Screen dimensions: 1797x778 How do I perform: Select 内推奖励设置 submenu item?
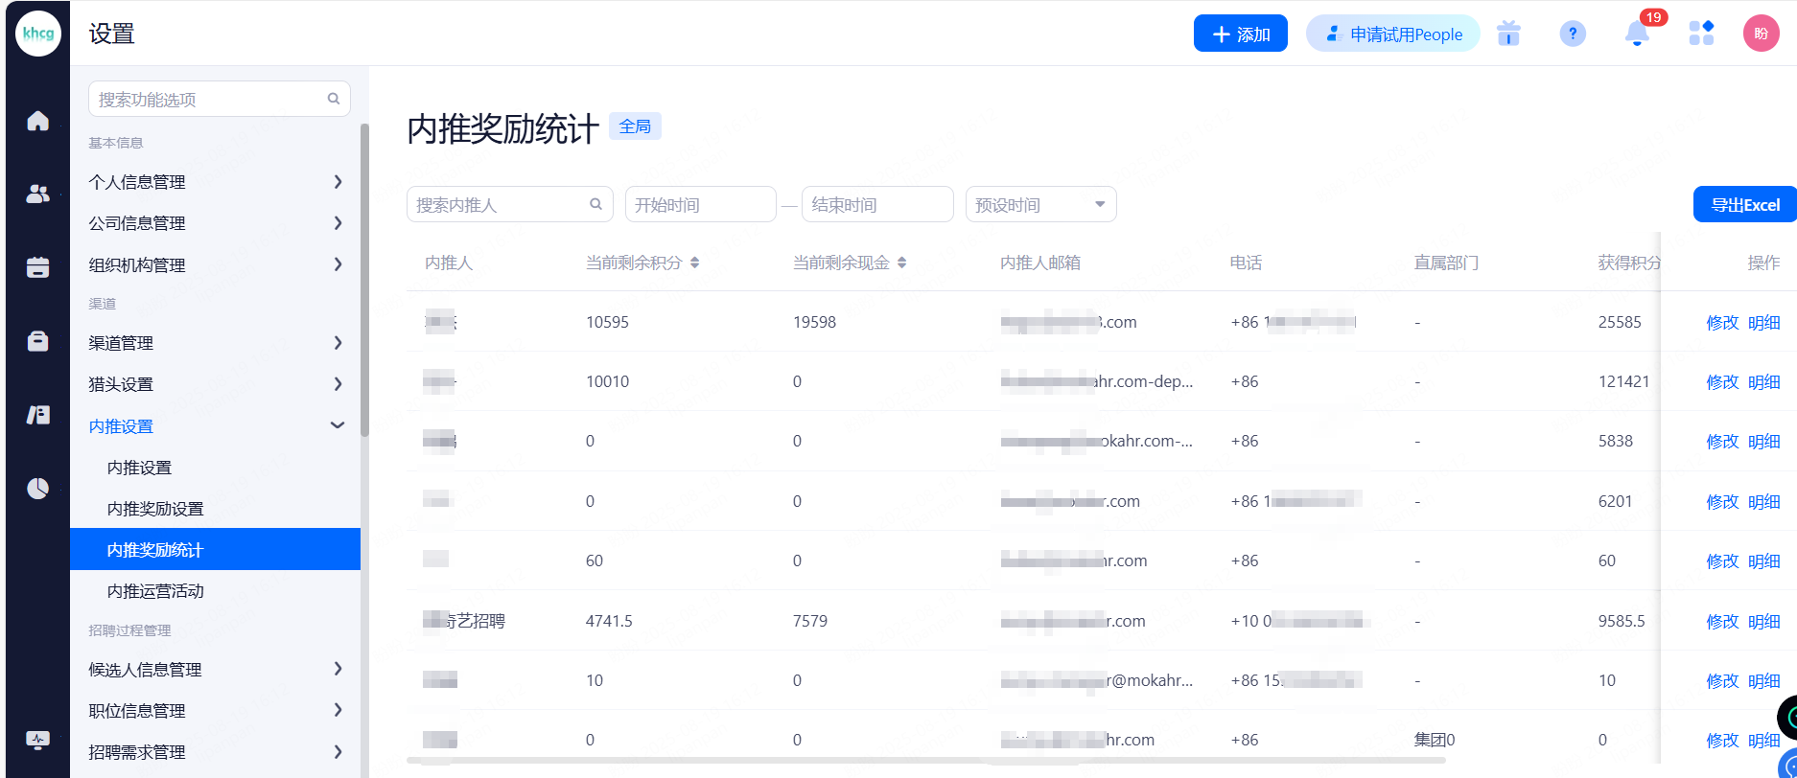point(155,509)
